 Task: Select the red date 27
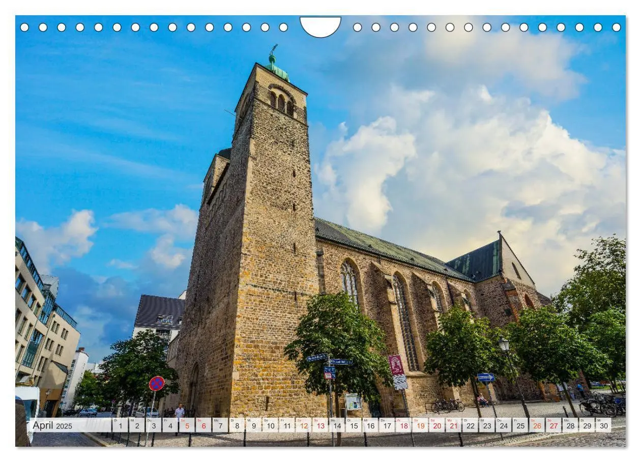(x=553, y=425)
